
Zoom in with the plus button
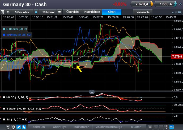click(161, 127)
